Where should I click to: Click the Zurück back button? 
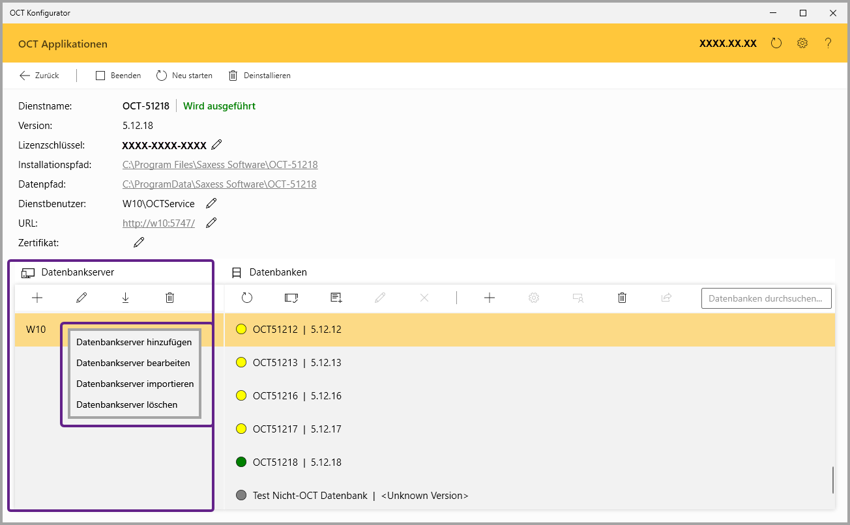pyautogui.click(x=39, y=76)
